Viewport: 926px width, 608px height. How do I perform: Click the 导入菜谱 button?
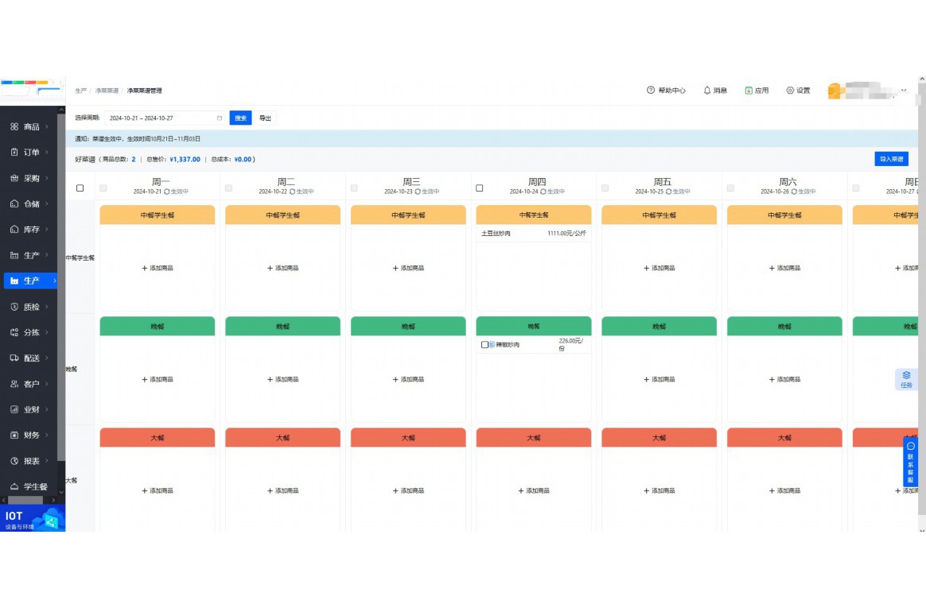coord(891,159)
